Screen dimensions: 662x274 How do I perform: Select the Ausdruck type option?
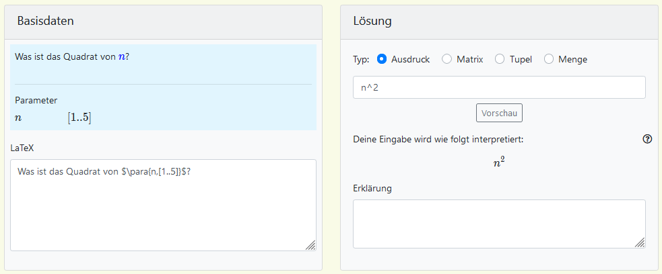click(382, 59)
